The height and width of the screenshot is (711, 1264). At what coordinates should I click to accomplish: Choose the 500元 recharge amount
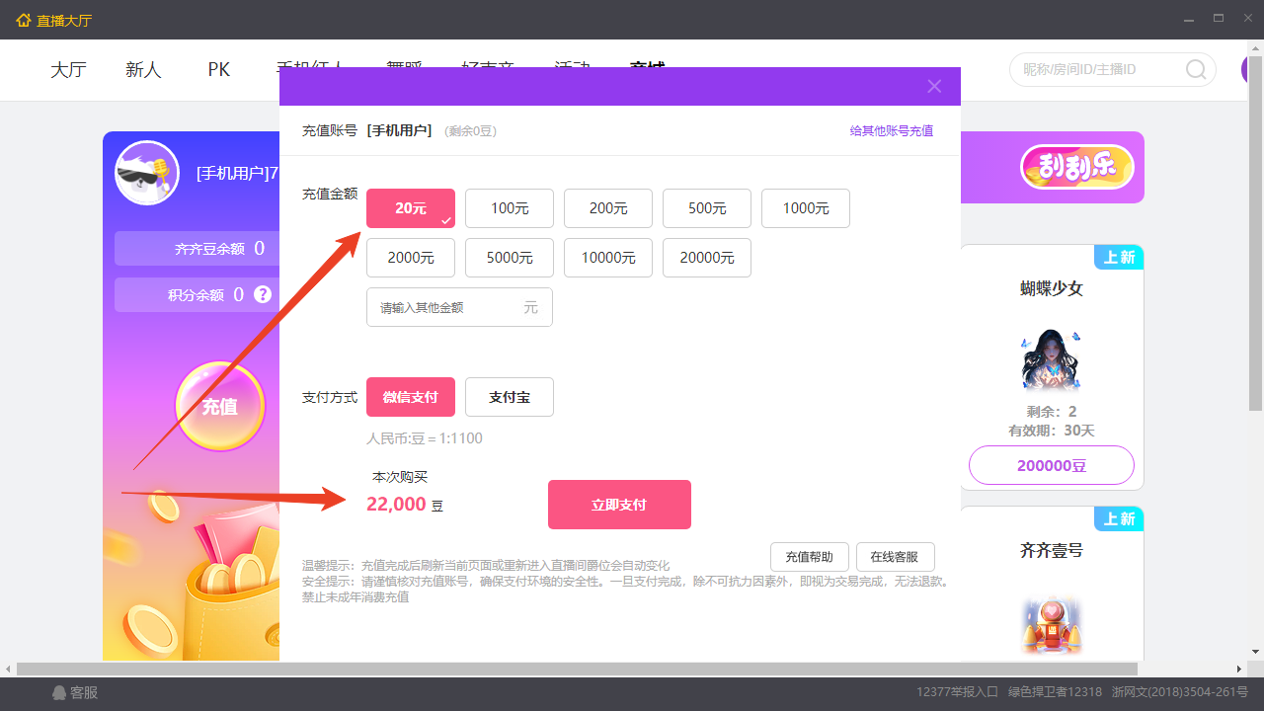pos(707,208)
